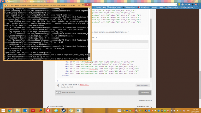Image resolution: width=201 pixels, height=113 pixels.
Task: Open Internet Explorer from the taskbar
Action: pyautogui.click(x=56, y=110)
